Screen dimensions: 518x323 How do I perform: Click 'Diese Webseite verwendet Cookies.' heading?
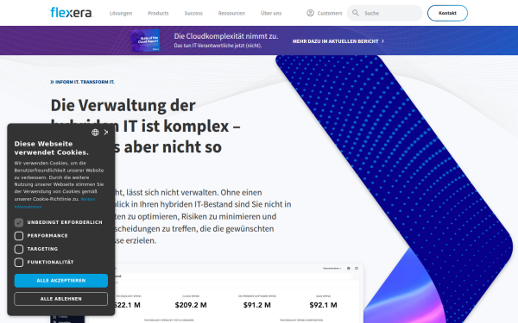(52, 148)
